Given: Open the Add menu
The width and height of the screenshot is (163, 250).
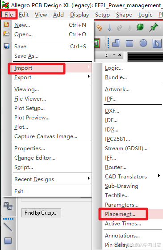Looking at the screenshot, I should 58,15.
